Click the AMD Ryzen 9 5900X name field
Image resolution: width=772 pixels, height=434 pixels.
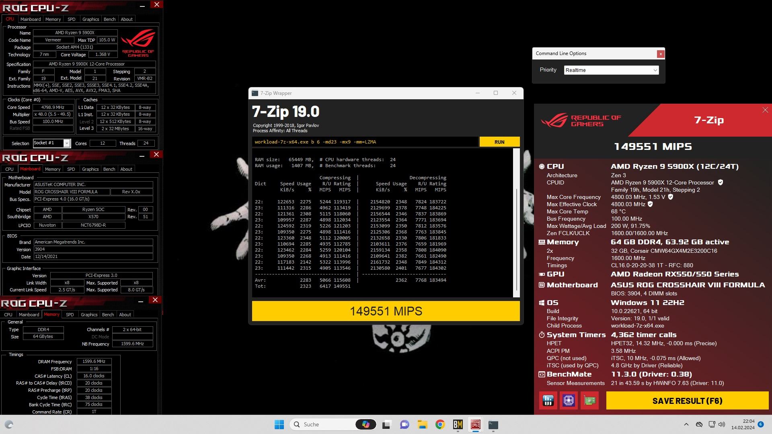pos(75,33)
